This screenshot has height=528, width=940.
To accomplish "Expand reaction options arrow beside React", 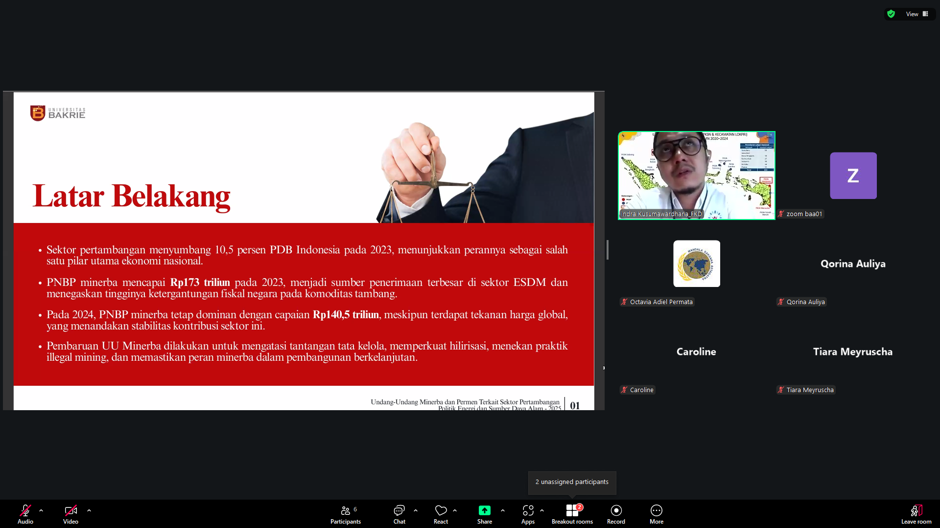I will point(455,510).
